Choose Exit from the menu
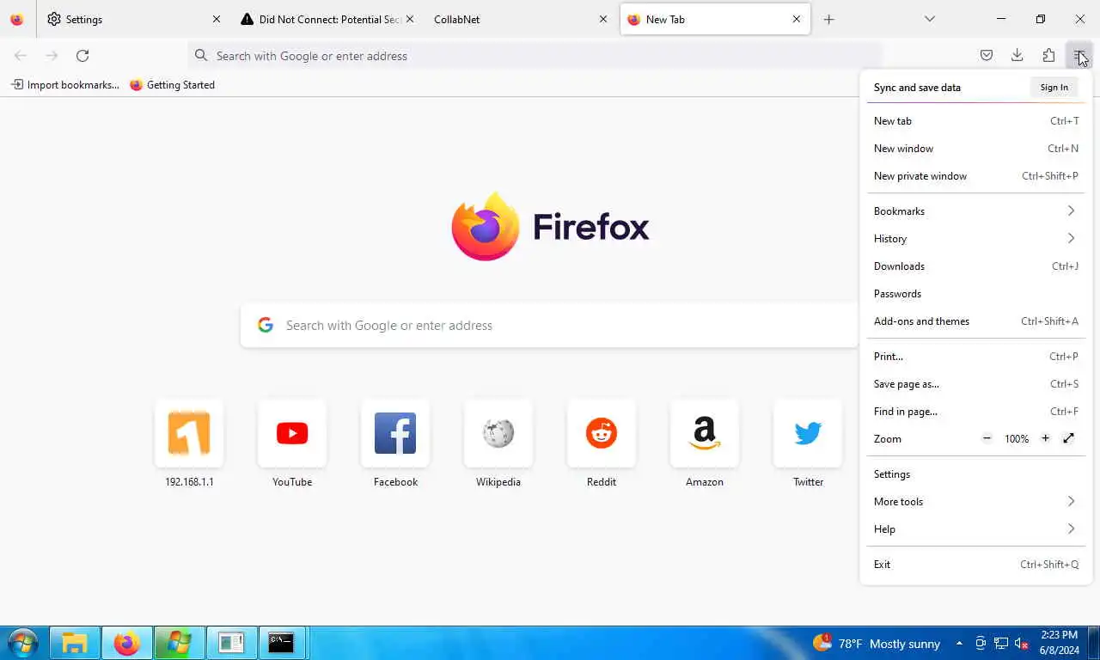The width and height of the screenshot is (1100, 660). [x=976, y=565]
